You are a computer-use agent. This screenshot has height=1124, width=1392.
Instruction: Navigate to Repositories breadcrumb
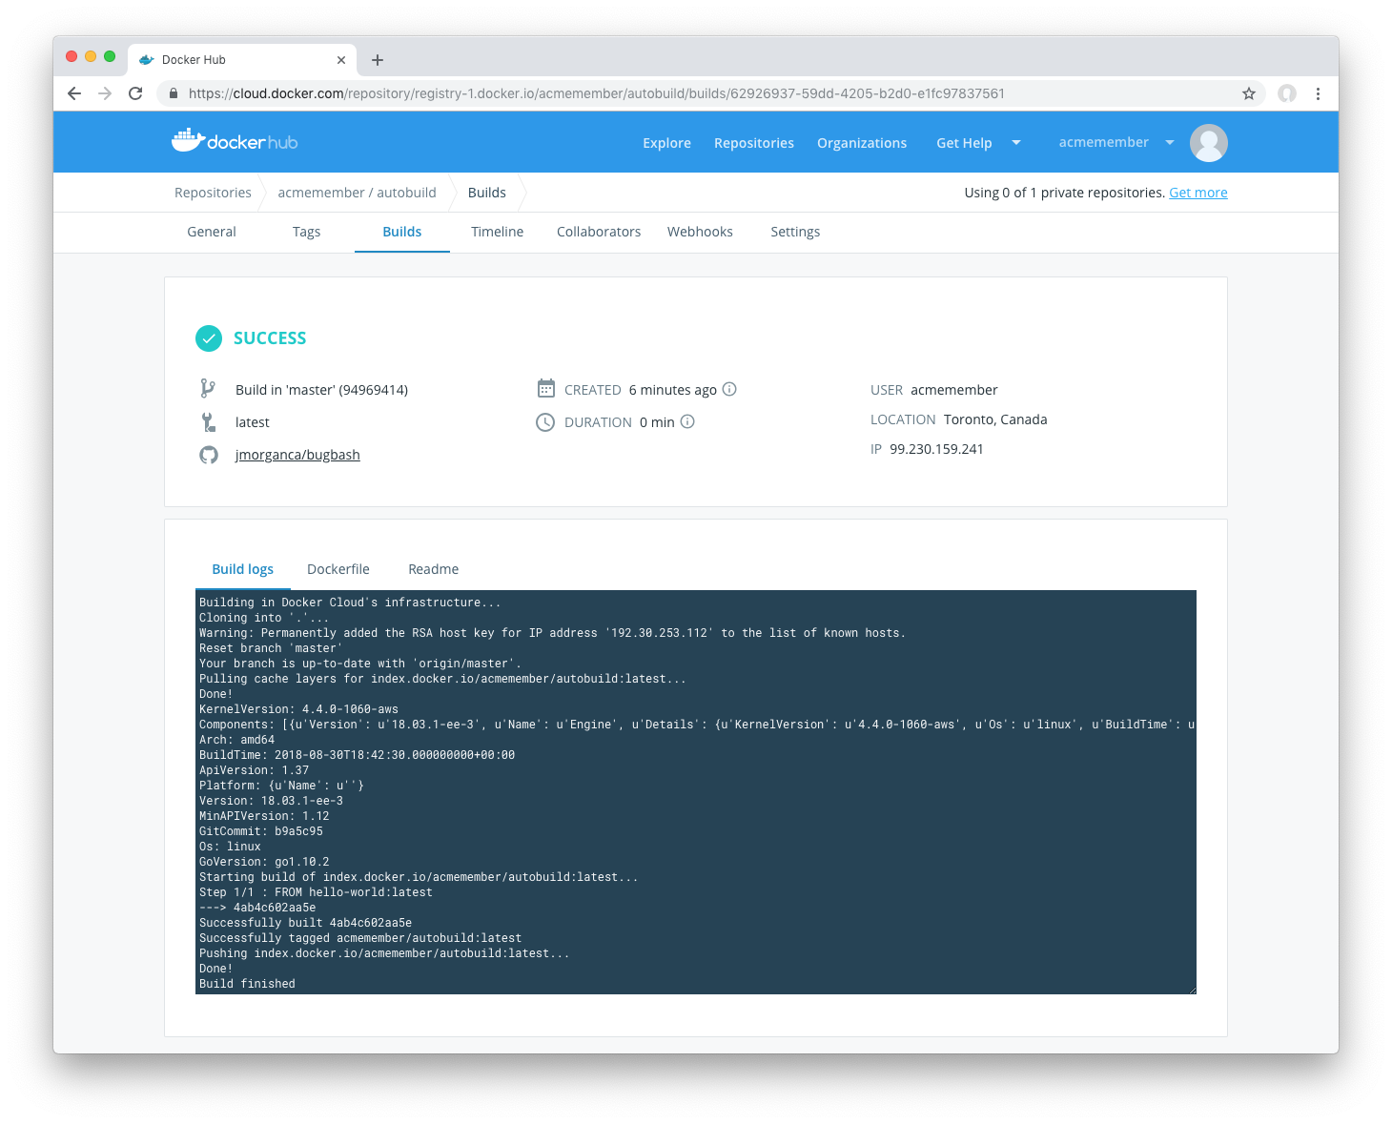coord(213,193)
